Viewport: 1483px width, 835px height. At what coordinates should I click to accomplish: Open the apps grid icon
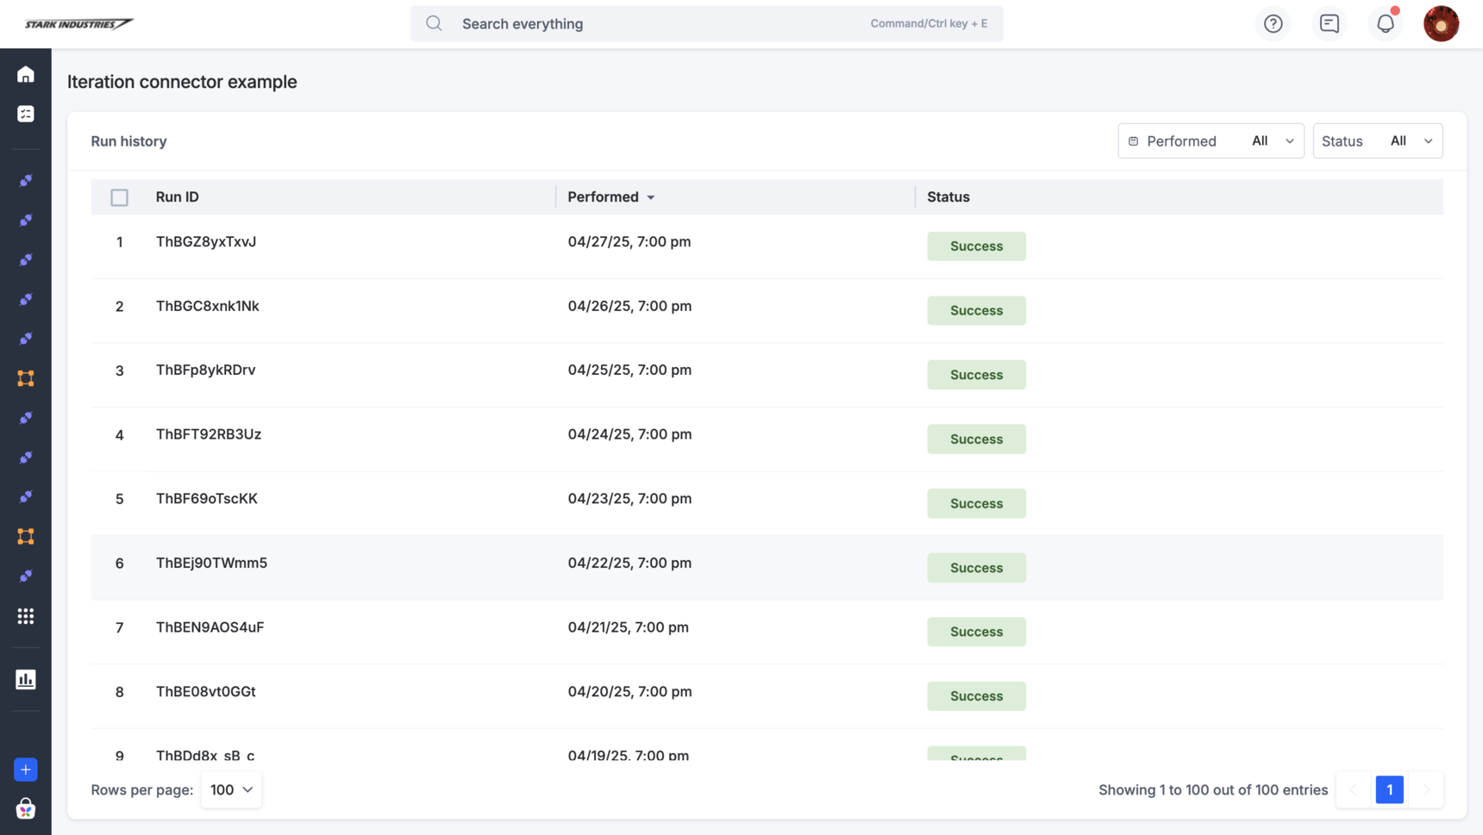click(26, 616)
